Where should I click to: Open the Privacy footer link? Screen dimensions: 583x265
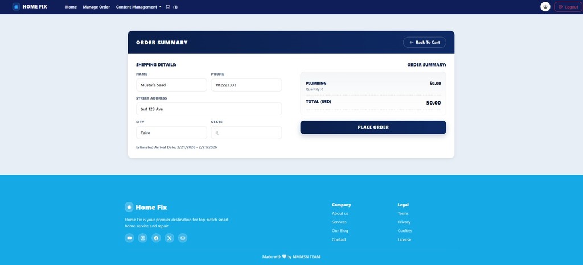tap(404, 222)
